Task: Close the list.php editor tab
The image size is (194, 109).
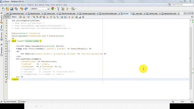Action: pyautogui.click(x=131, y=14)
